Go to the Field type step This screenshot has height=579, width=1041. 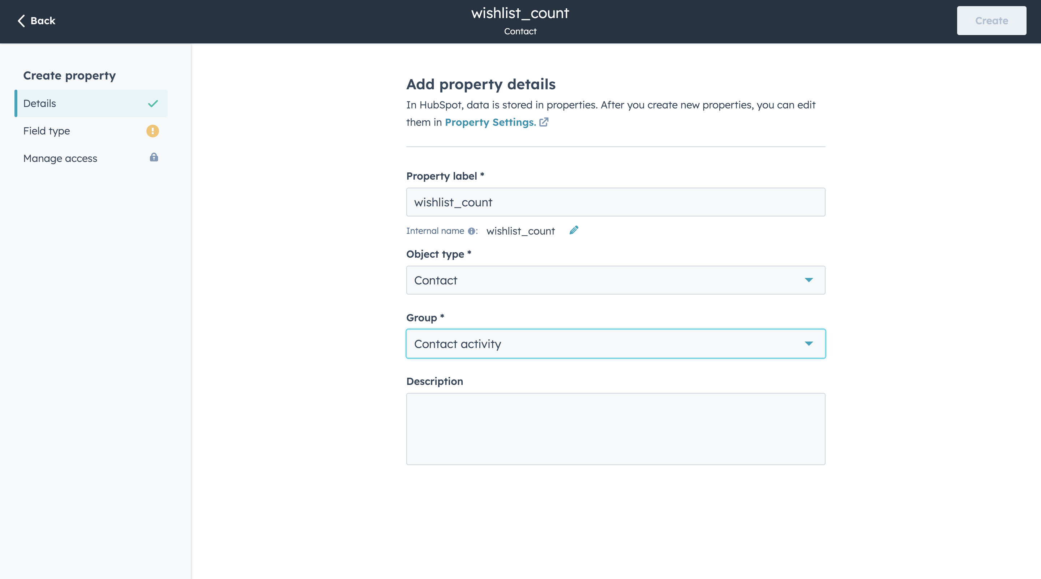(x=47, y=131)
